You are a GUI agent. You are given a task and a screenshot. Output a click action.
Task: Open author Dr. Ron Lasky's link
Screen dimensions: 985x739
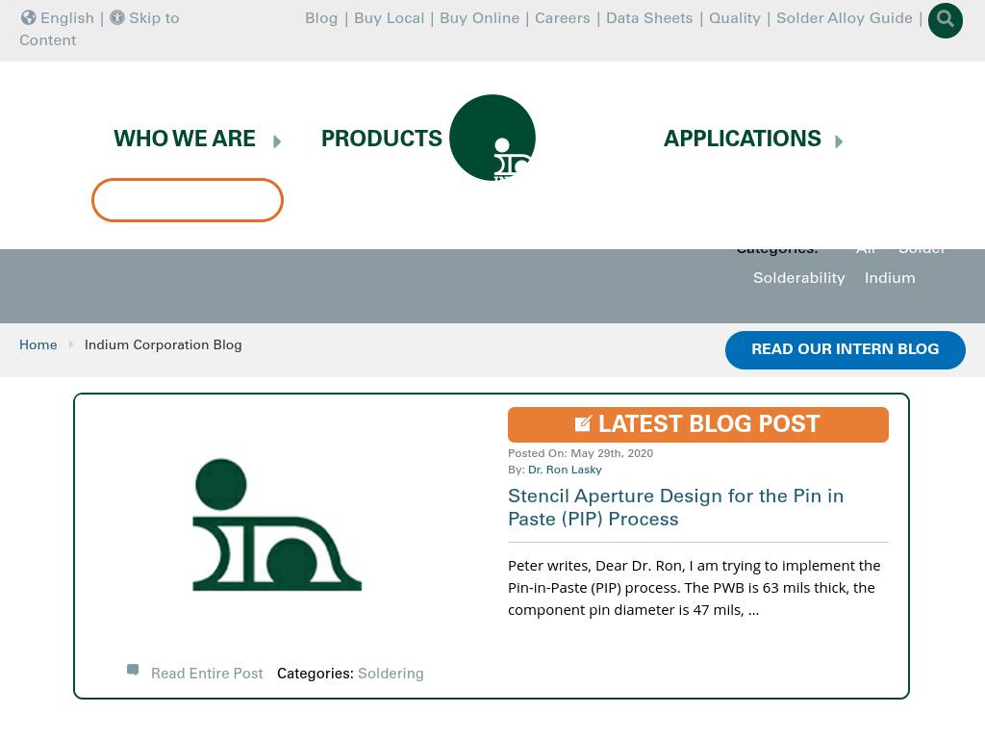coord(565,470)
